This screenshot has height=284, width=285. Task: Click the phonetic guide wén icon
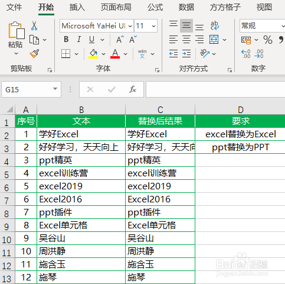[142, 54]
